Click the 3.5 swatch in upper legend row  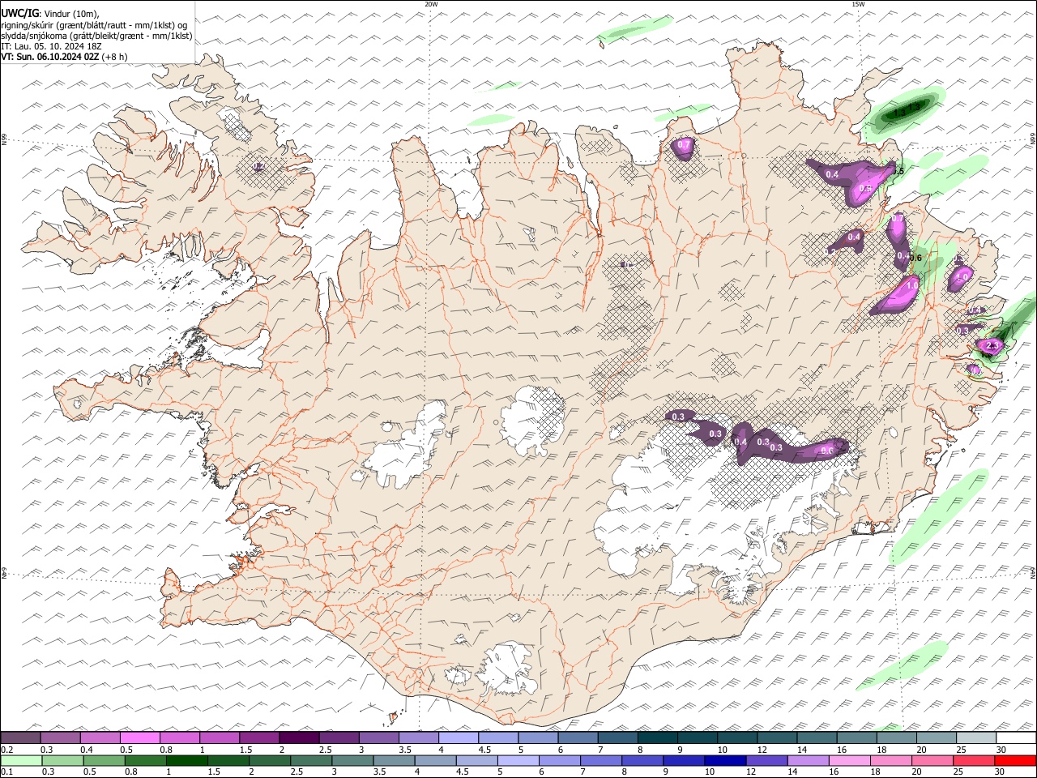[417, 737]
